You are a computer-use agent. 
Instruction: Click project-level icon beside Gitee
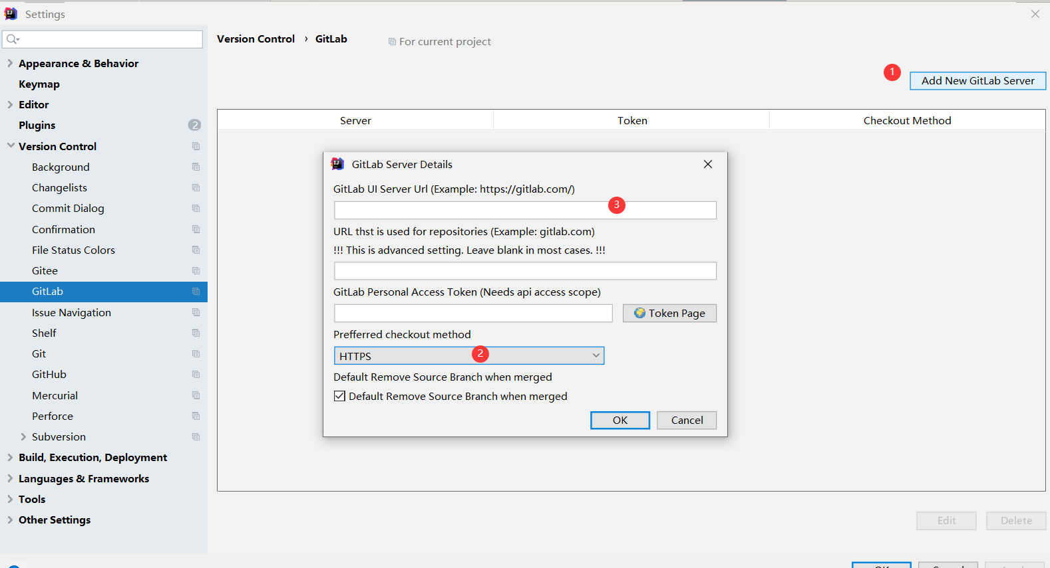196,271
